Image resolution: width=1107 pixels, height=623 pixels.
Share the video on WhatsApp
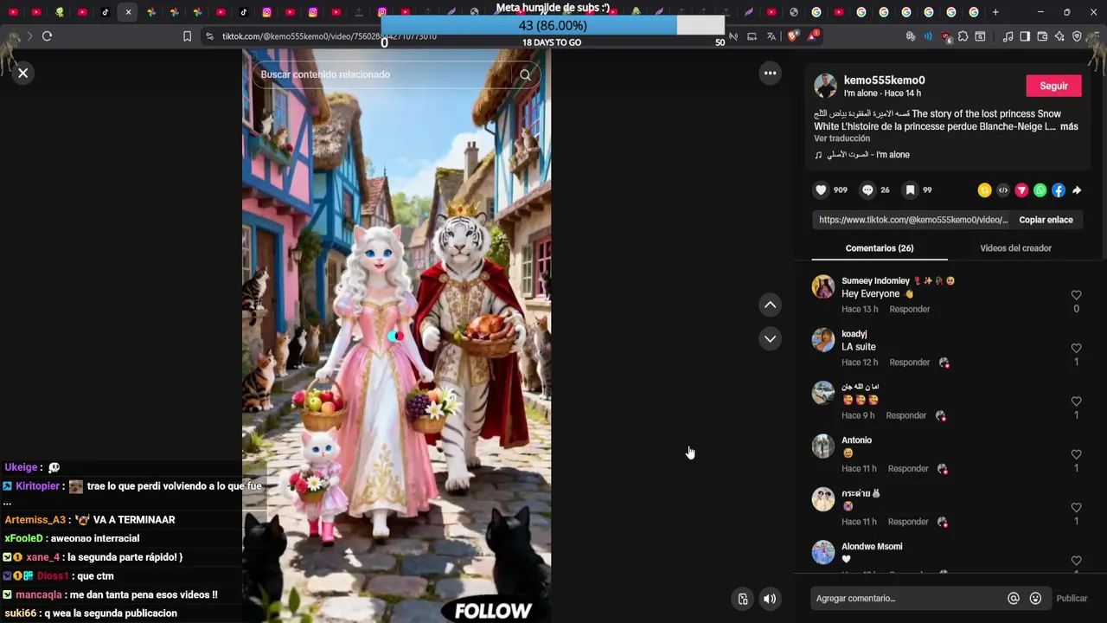tap(1040, 190)
